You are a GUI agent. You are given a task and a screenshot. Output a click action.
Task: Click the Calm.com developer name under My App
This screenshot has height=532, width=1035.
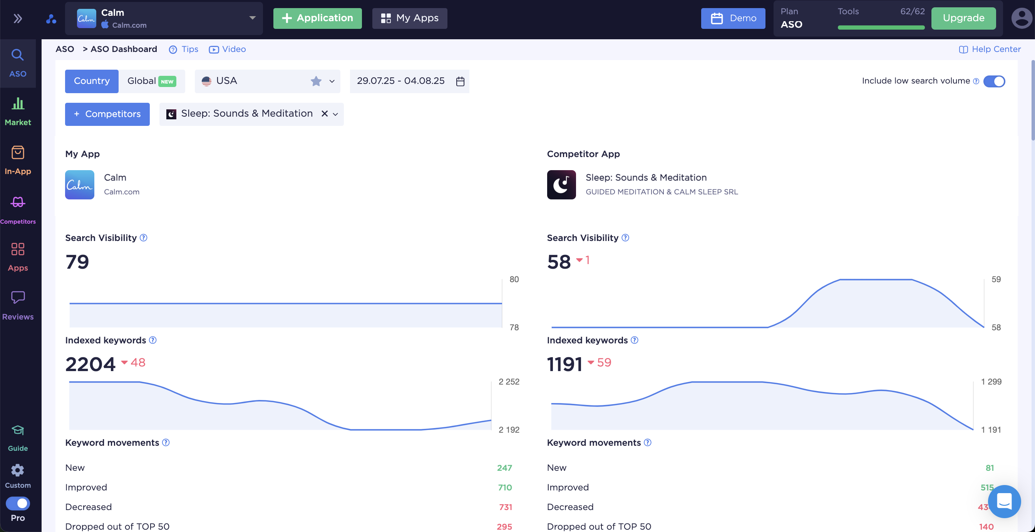(x=122, y=192)
